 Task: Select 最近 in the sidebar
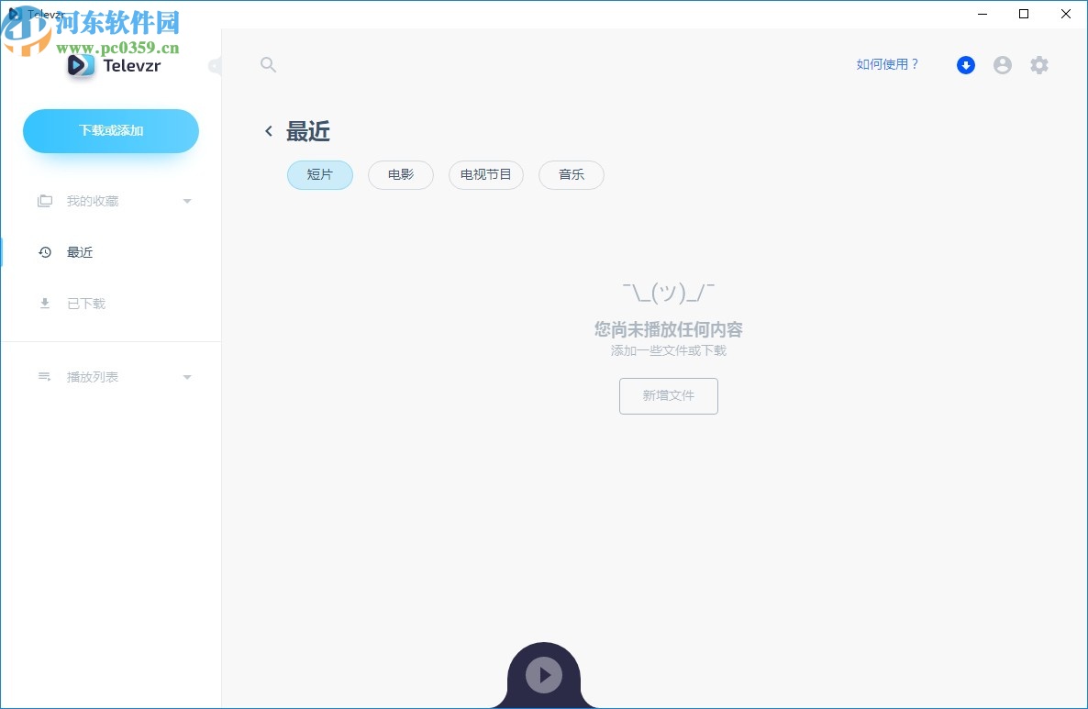click(79, 251)
